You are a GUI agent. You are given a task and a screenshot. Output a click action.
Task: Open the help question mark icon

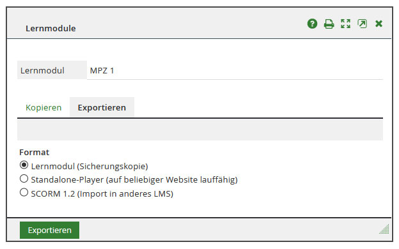(x=312, y=24)
